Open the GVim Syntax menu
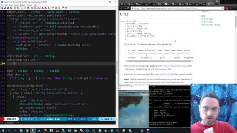The image size is (237, 133). 16,5
